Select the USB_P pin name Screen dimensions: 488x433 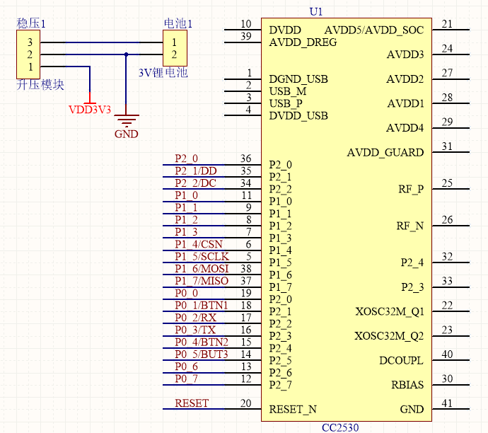coord(286,103)
